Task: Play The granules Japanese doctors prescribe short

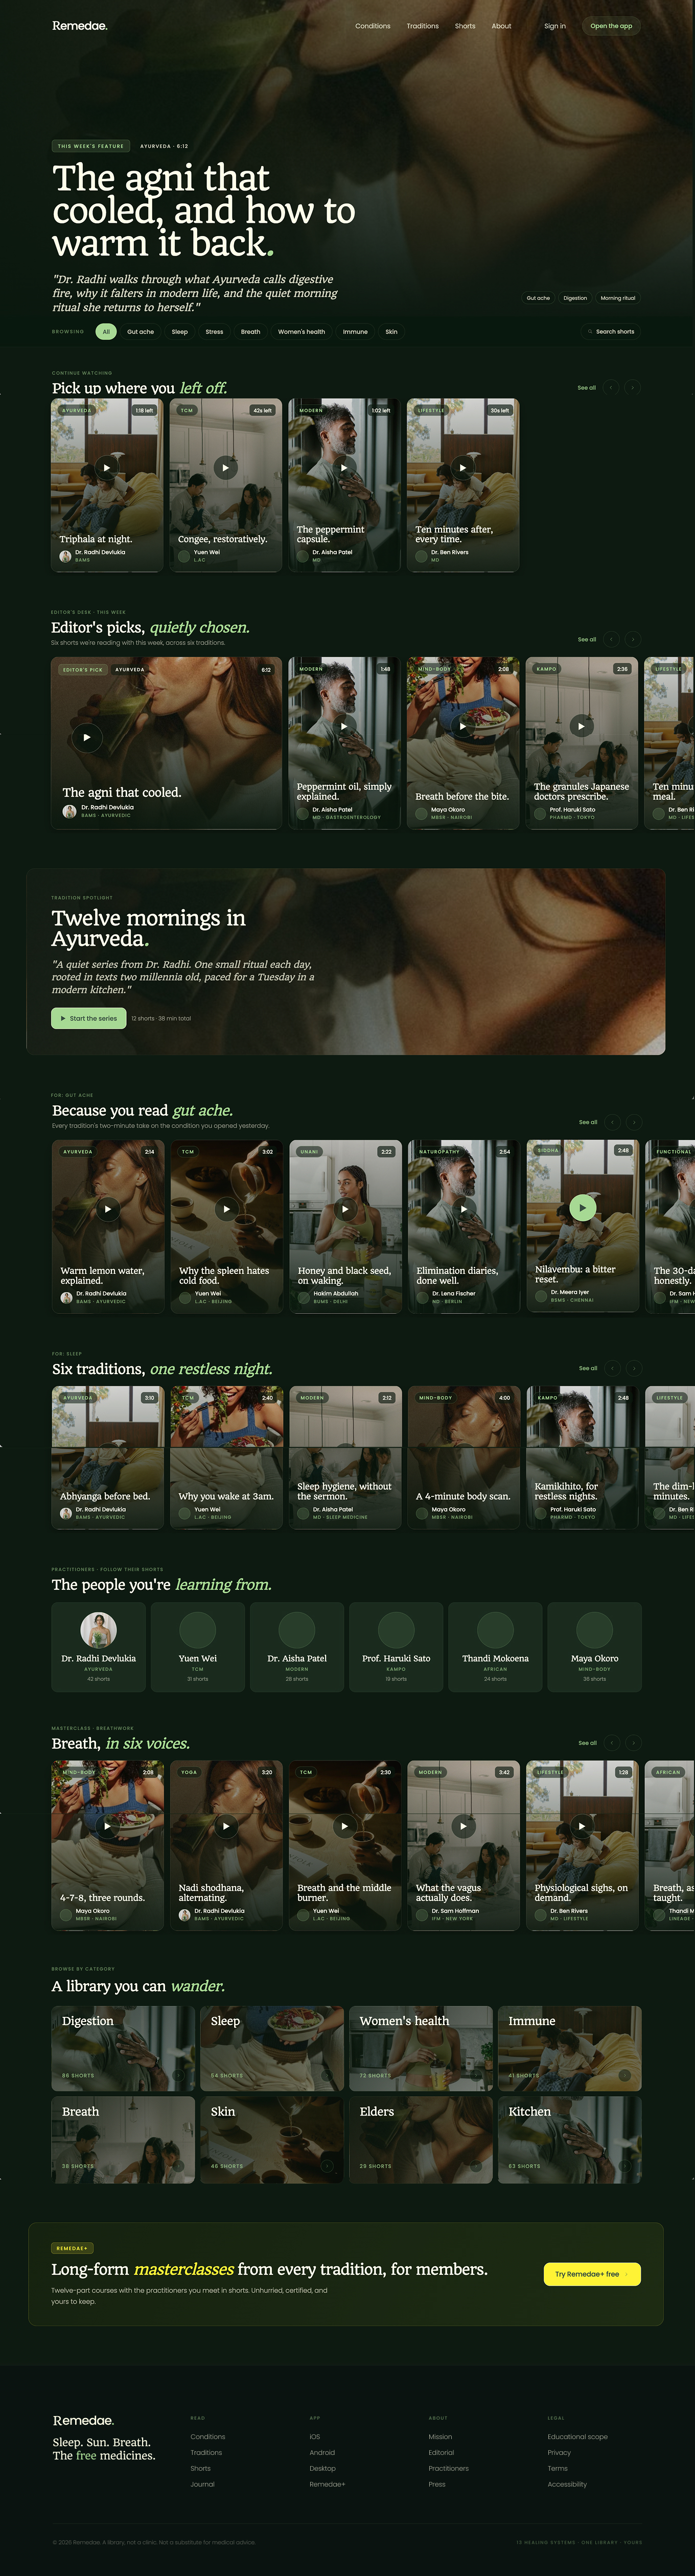Action: 581,726
